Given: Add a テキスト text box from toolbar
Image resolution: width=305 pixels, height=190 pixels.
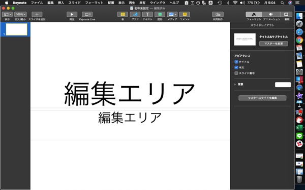Looking at the screenshot, I should (x=147, y=14).
